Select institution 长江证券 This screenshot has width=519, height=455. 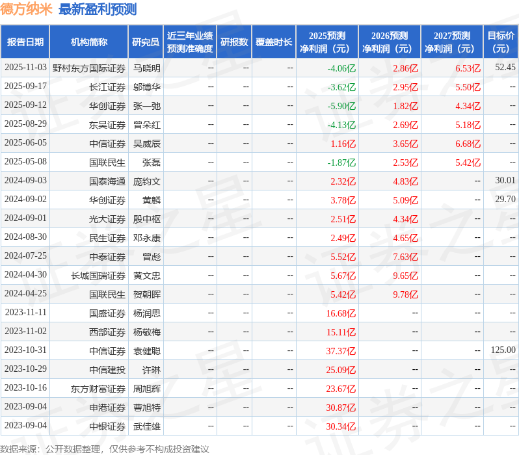coord(107,87)
